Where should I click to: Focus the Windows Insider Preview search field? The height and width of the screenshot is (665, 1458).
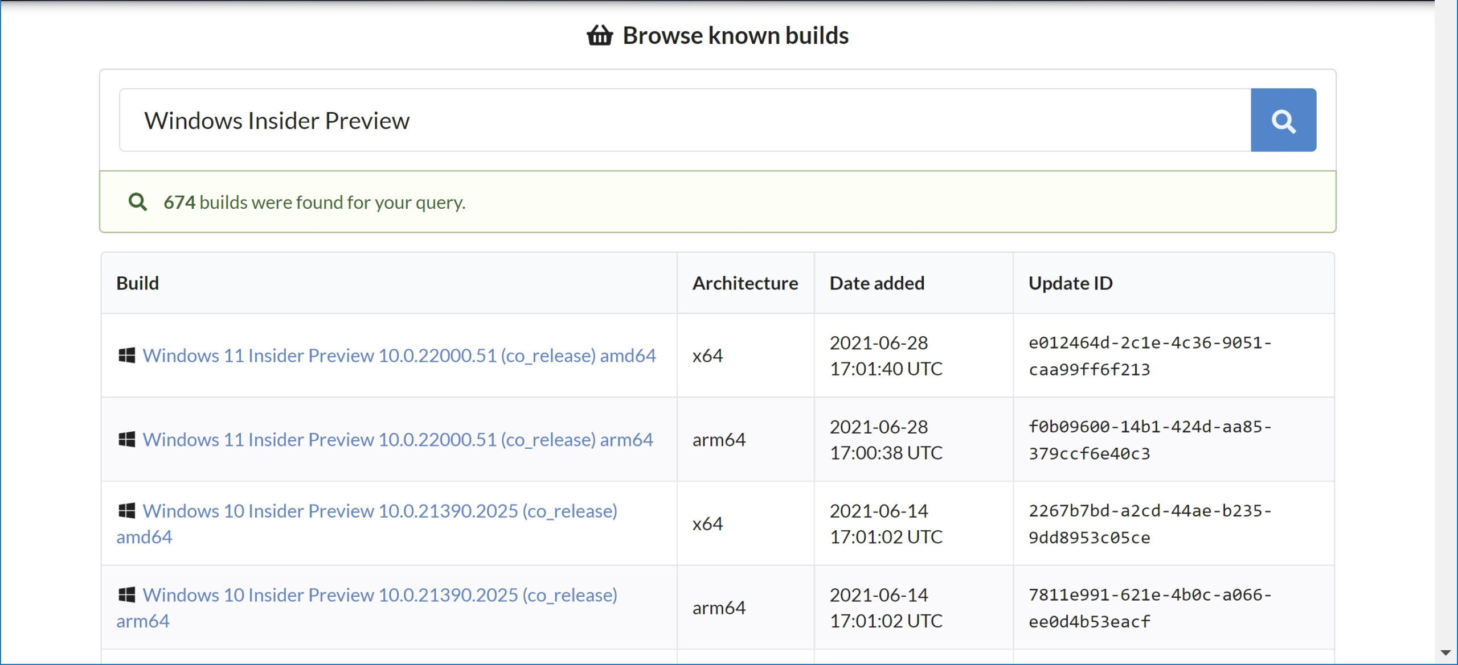point(683,120)
